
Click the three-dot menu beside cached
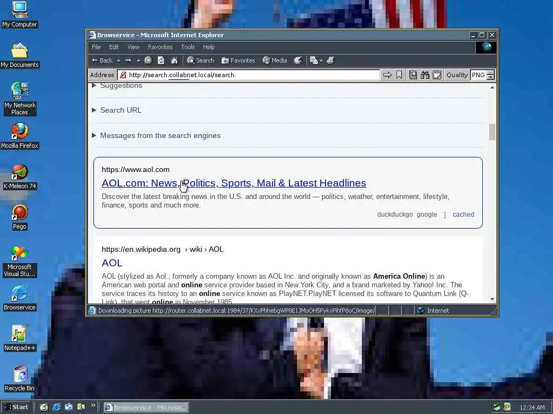click(445, 215)
